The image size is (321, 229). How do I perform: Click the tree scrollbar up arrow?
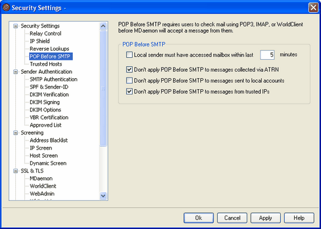(x=103, y=26)
